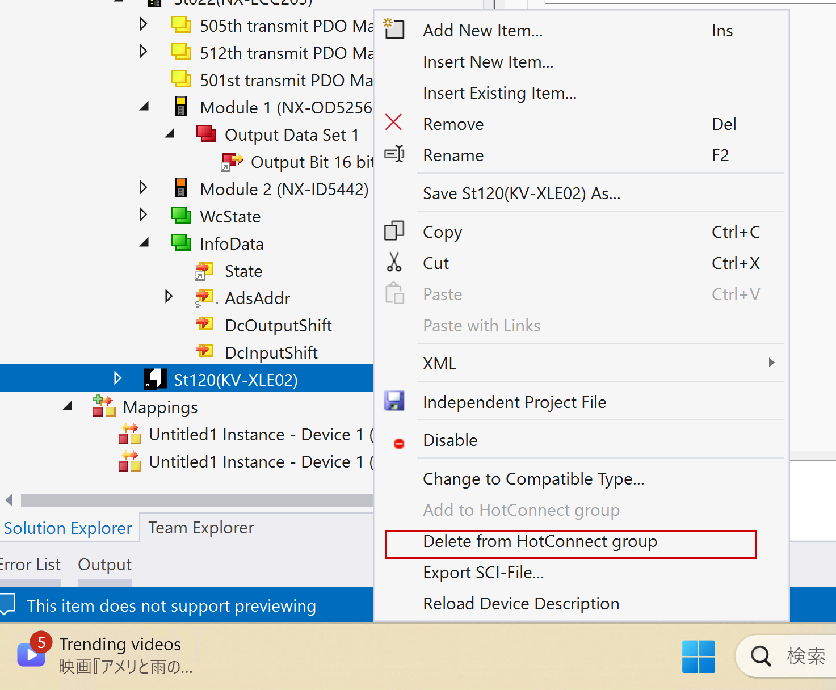Click the Rename icon in context menu

(x=394, y=154)
